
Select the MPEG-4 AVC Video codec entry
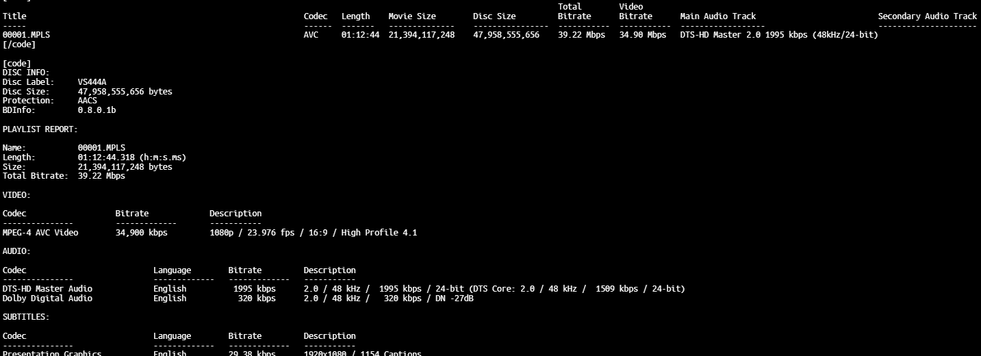[x=40, y=233]
